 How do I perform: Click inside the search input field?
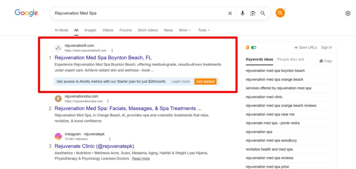click(139, 13)
